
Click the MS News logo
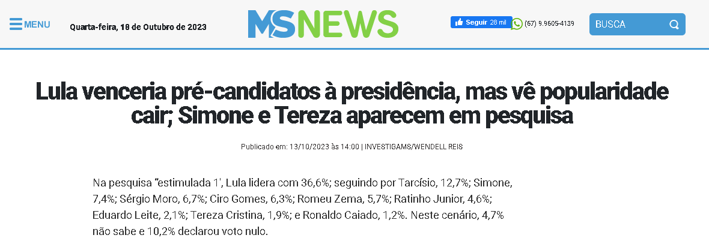[x=323, y=25]
